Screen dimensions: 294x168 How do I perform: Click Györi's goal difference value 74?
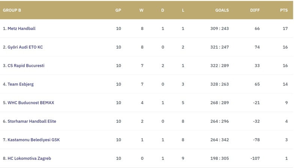pos(257,47)
